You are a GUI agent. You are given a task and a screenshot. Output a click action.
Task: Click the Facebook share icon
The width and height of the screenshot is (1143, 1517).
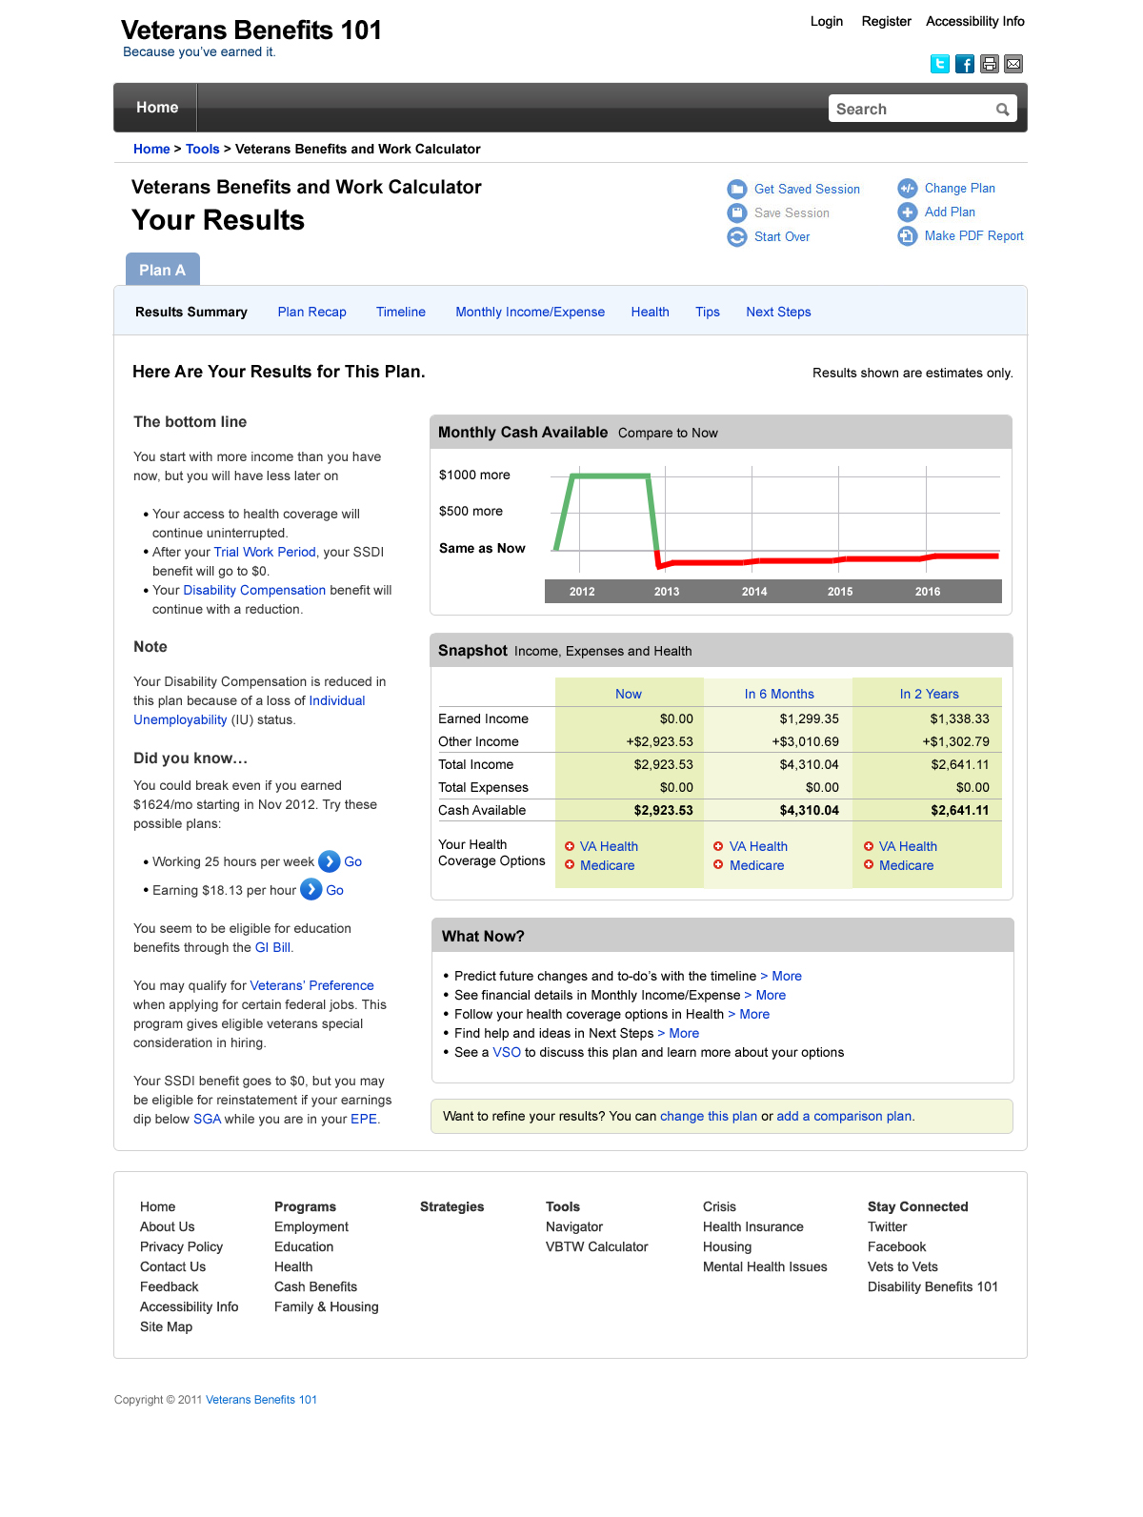tap(964, 64)
